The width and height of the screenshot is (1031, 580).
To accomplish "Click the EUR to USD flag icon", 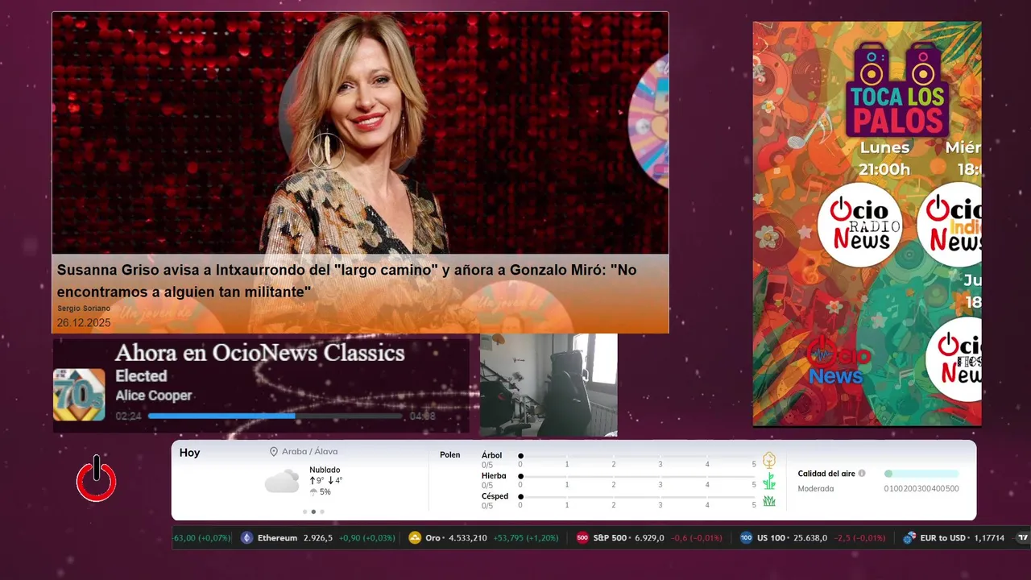I will [909, 538].
